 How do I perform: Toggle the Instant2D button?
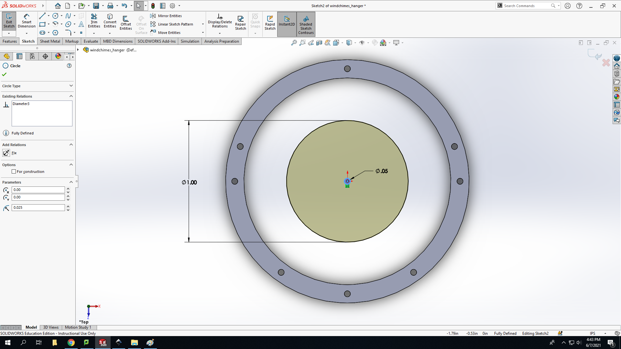click(x=287, y=21)
